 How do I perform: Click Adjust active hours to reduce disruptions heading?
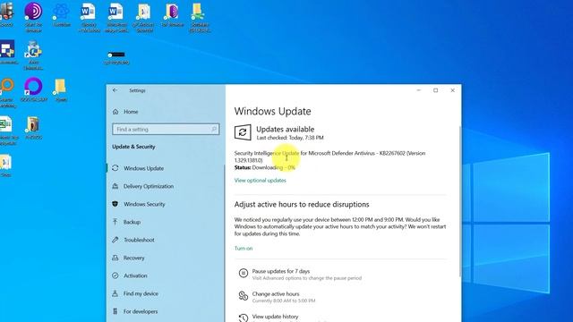tap(302, 205)
